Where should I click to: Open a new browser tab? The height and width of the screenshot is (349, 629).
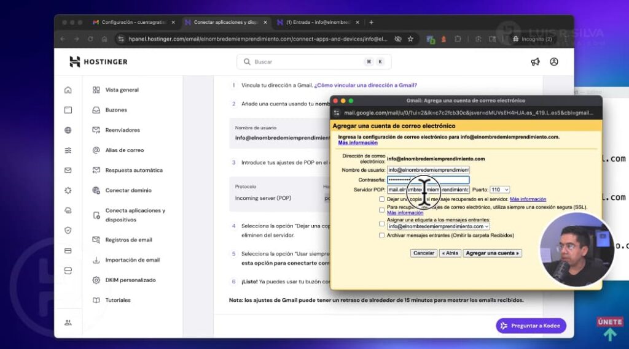point(371,23)
